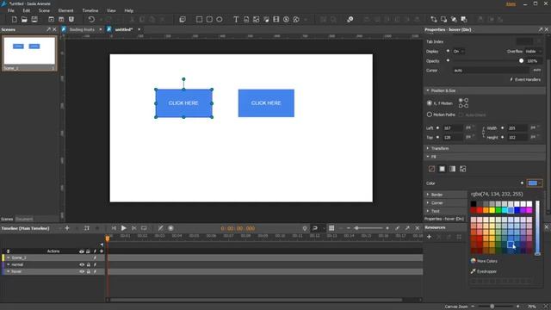
Task: Click the New document icon in toolbar
Action: (x=14, y=20)
